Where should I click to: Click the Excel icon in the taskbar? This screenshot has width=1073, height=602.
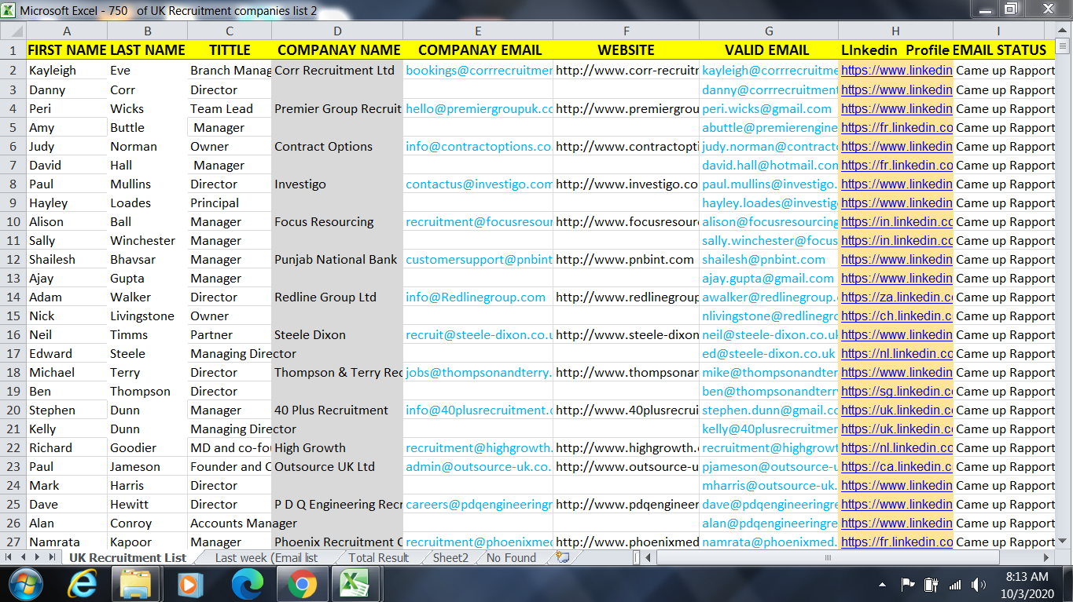(354, 584)
